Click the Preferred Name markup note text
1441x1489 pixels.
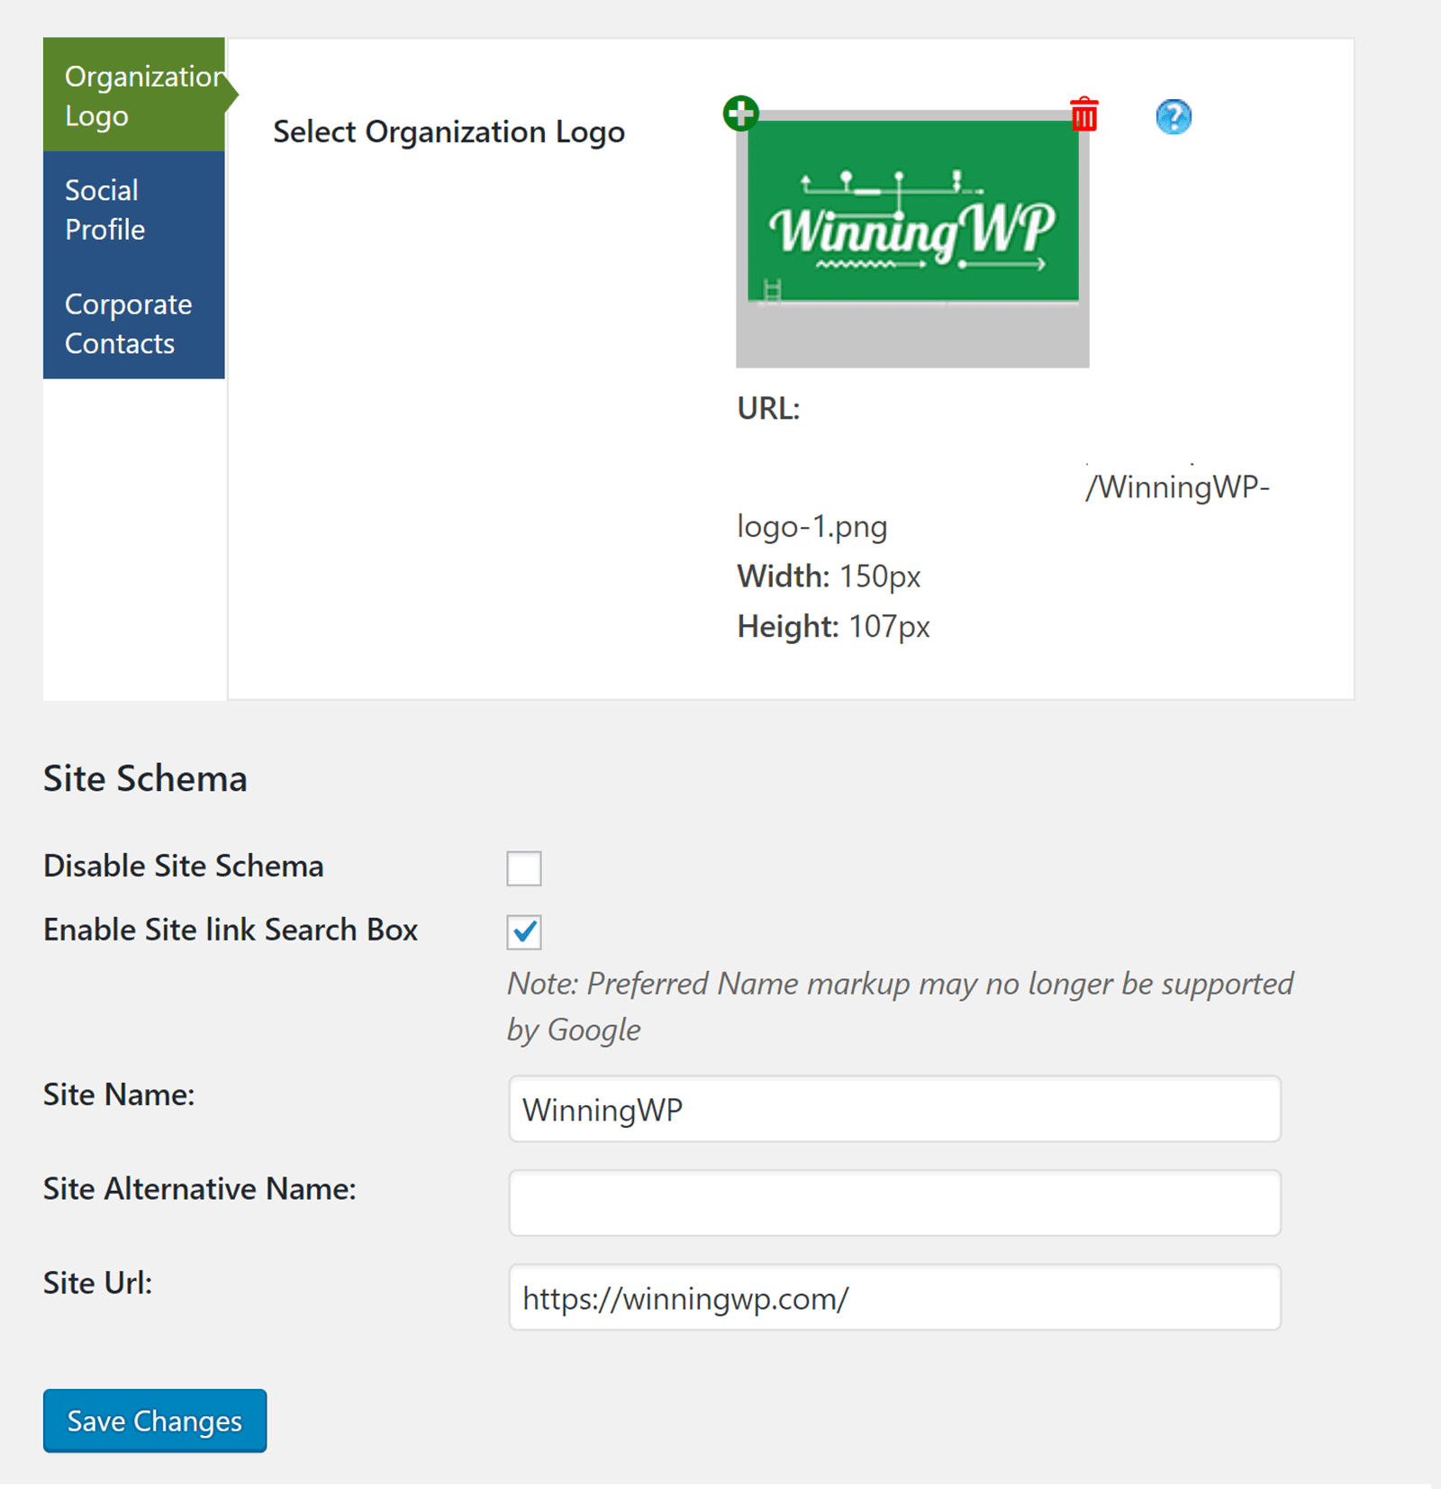coord(900,1006)
